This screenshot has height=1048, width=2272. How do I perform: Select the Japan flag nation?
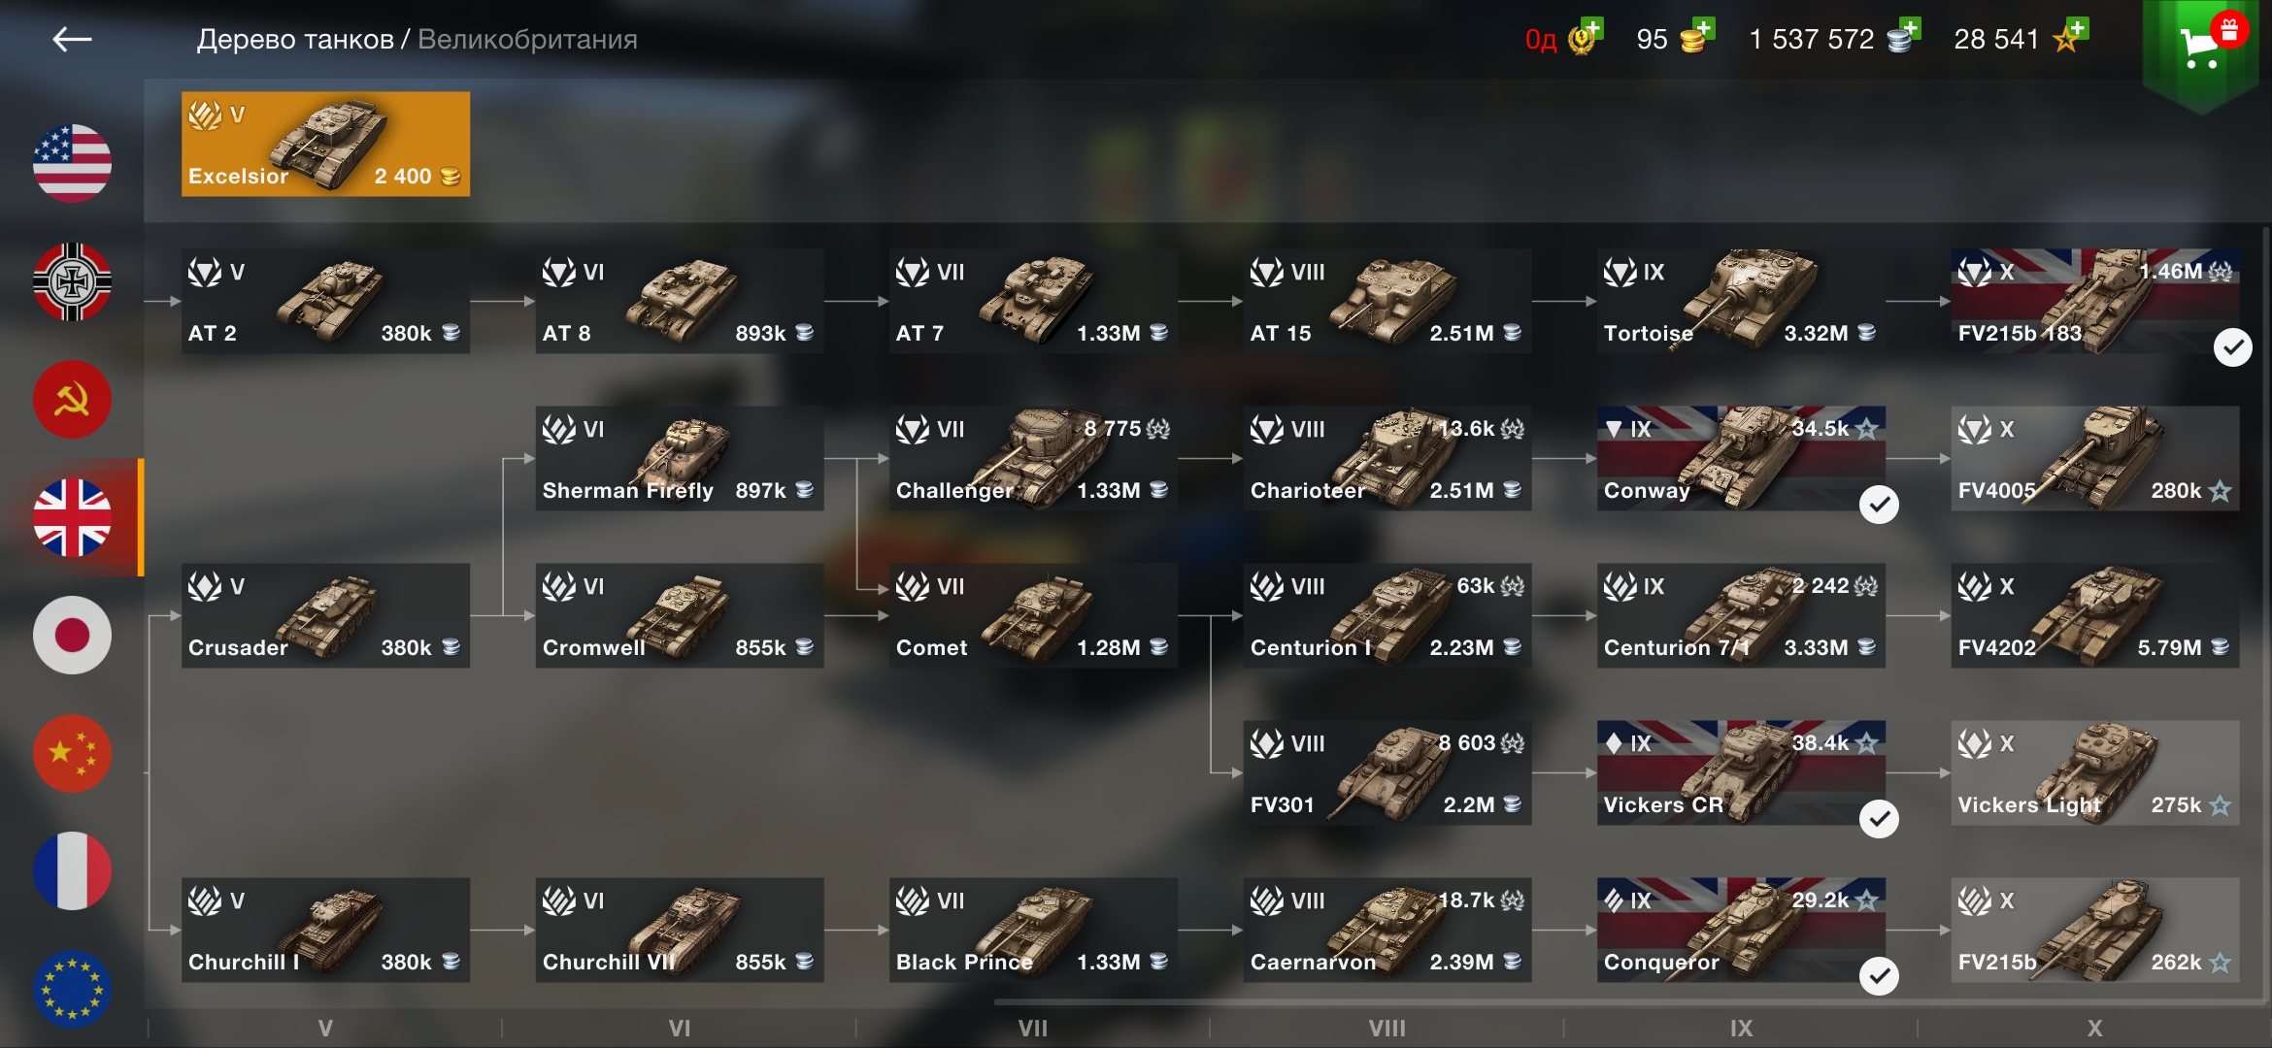[x=72, y=635]
